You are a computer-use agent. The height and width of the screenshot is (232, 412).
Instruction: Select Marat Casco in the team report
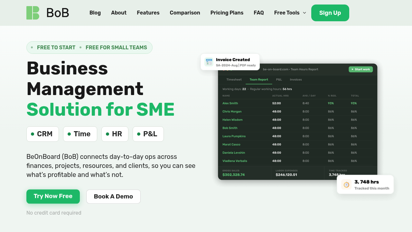click(231, 144)
